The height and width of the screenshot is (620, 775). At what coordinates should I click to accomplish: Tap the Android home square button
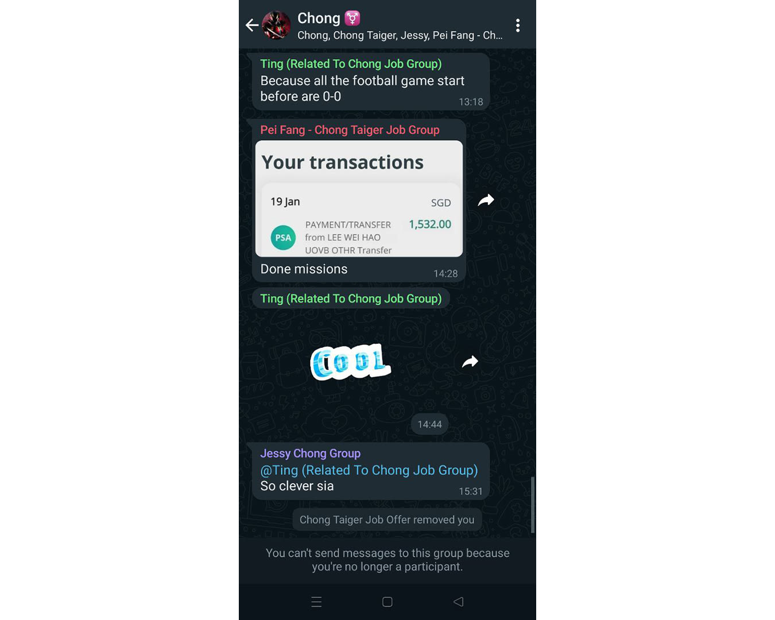click(x=387, y=602)
